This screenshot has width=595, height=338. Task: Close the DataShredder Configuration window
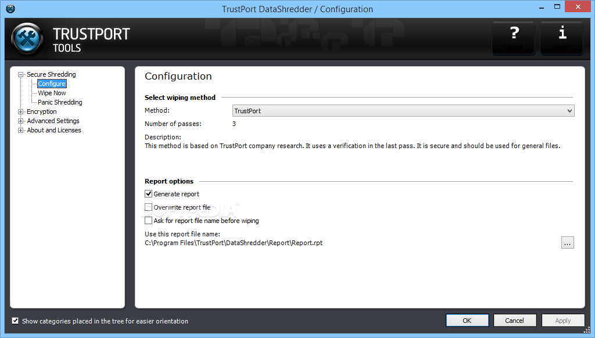click(578, 7)
